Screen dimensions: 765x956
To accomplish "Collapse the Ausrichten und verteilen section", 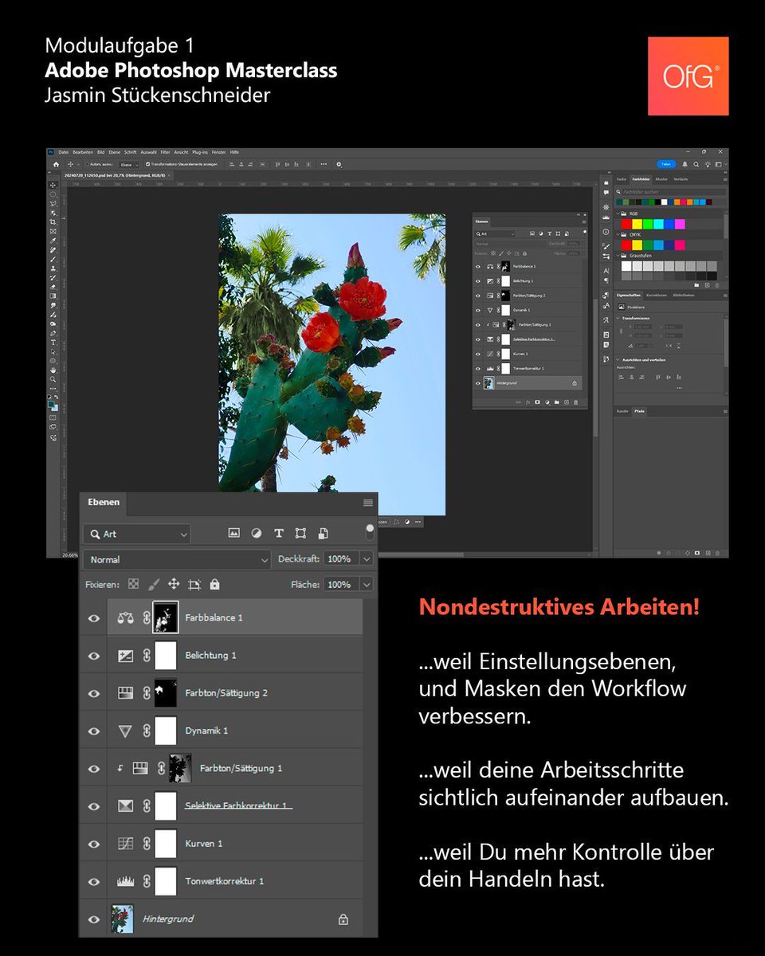I will (618, 360).
